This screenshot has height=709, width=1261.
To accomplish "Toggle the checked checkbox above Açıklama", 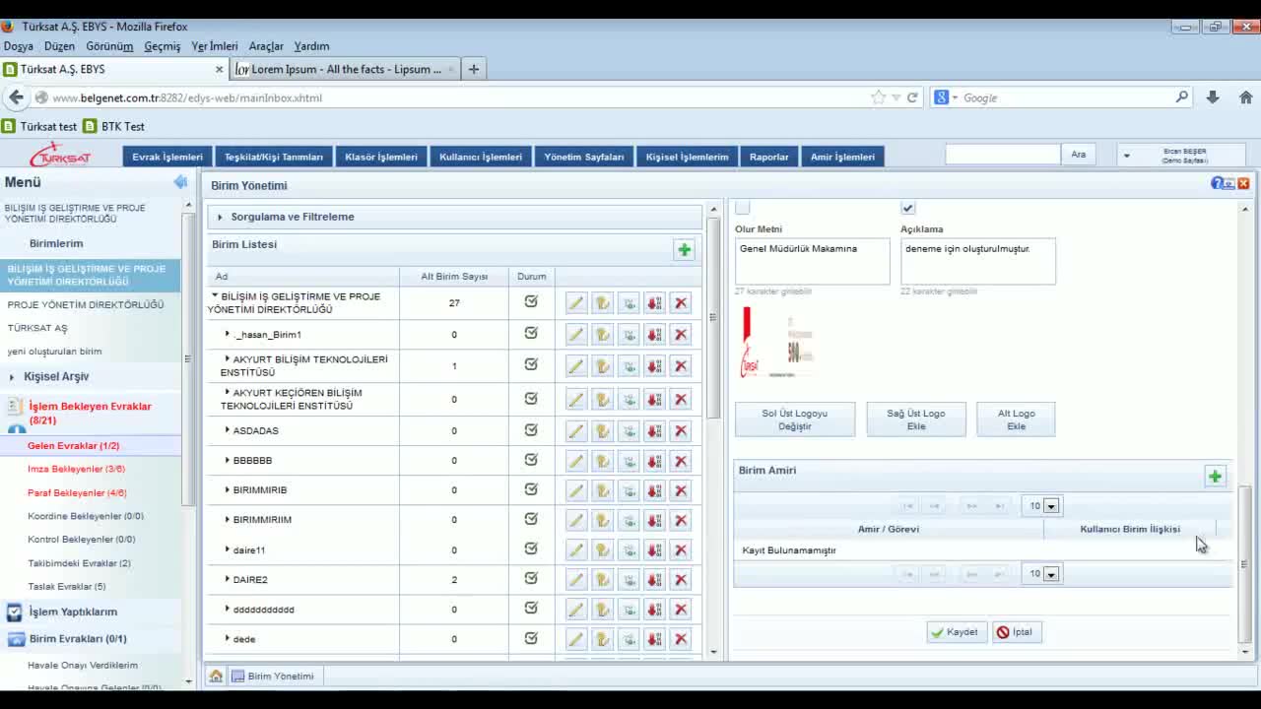I will 907,208.
